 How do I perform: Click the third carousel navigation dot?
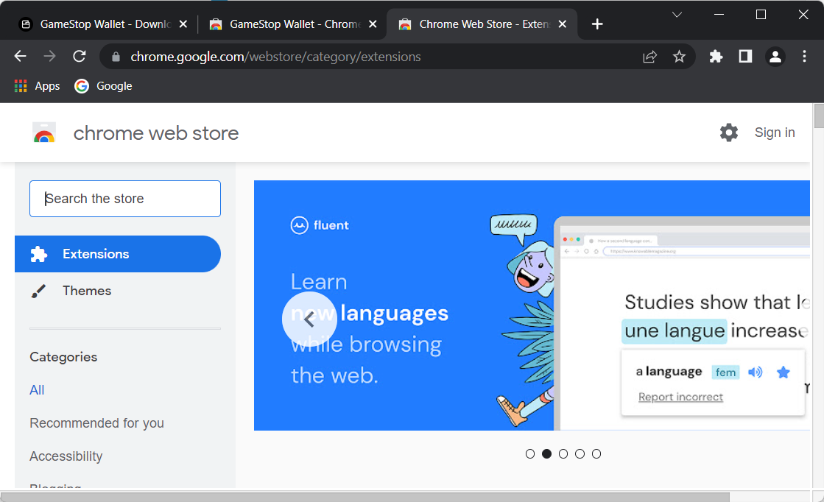point(563,453)
